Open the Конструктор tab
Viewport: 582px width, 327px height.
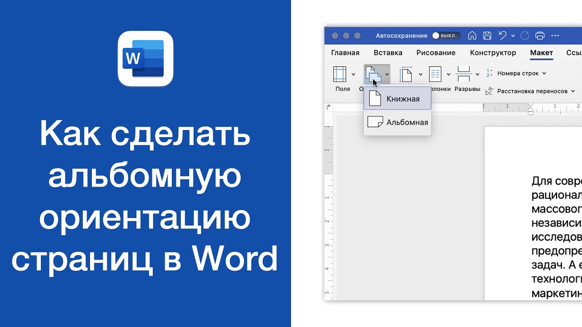click(493, 53)
